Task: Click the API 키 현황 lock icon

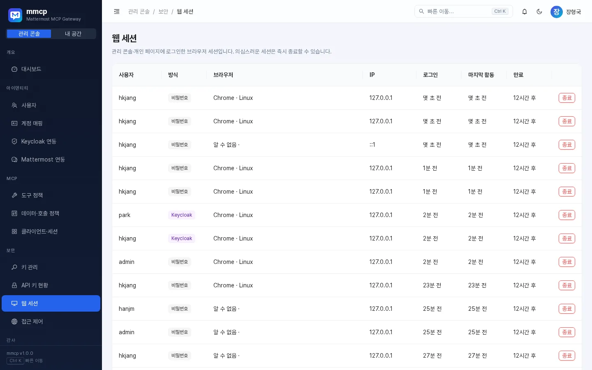Action: (x=14, y=285)
